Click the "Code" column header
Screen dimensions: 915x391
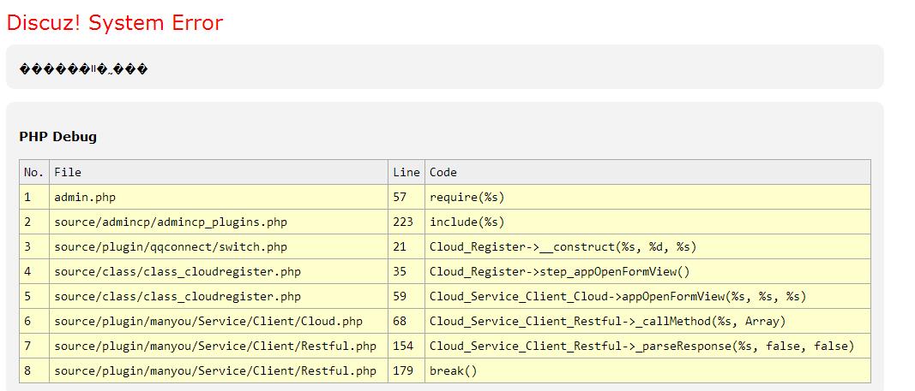pyautogui.click(x=443, y=172)
